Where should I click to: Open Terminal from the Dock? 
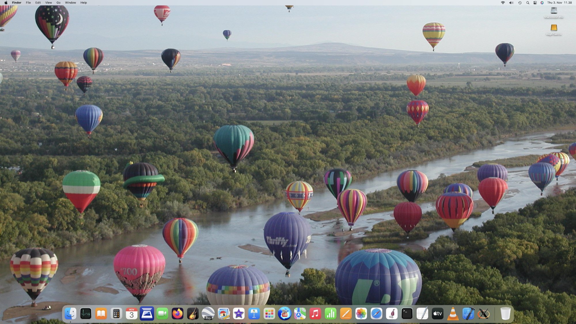click(407, 314)
